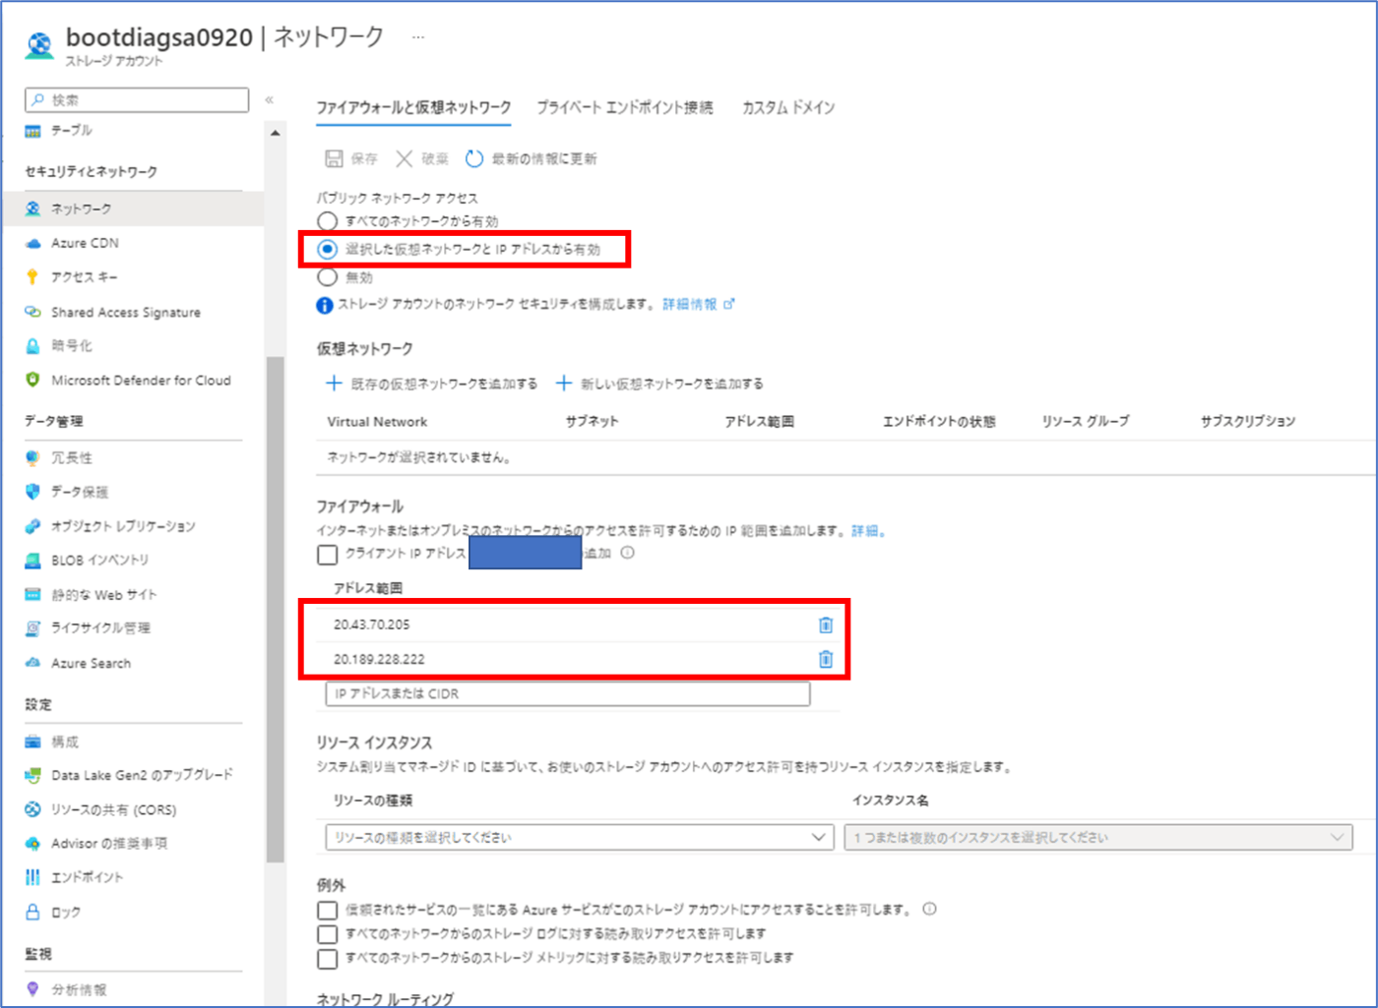Click the Advisor の推奨事項 icon
The height and width of the screenshot is (1008, 1378).
tap(33, 844)
